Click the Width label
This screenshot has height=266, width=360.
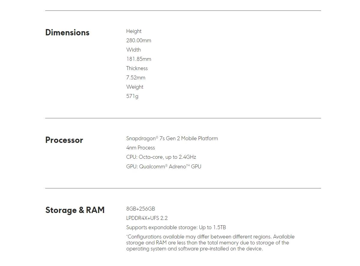tap(133, 50)
